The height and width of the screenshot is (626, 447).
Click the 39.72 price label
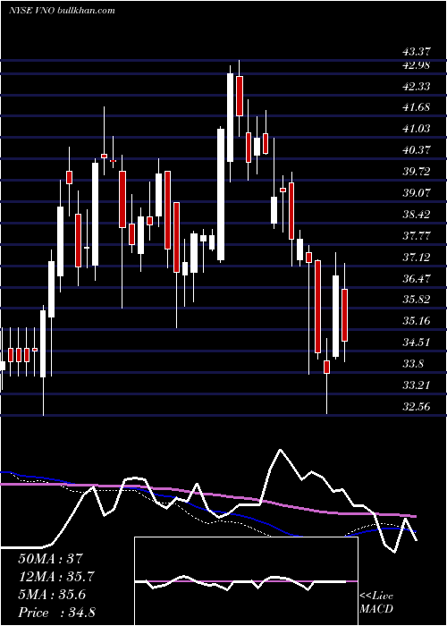tap(417, 172)
